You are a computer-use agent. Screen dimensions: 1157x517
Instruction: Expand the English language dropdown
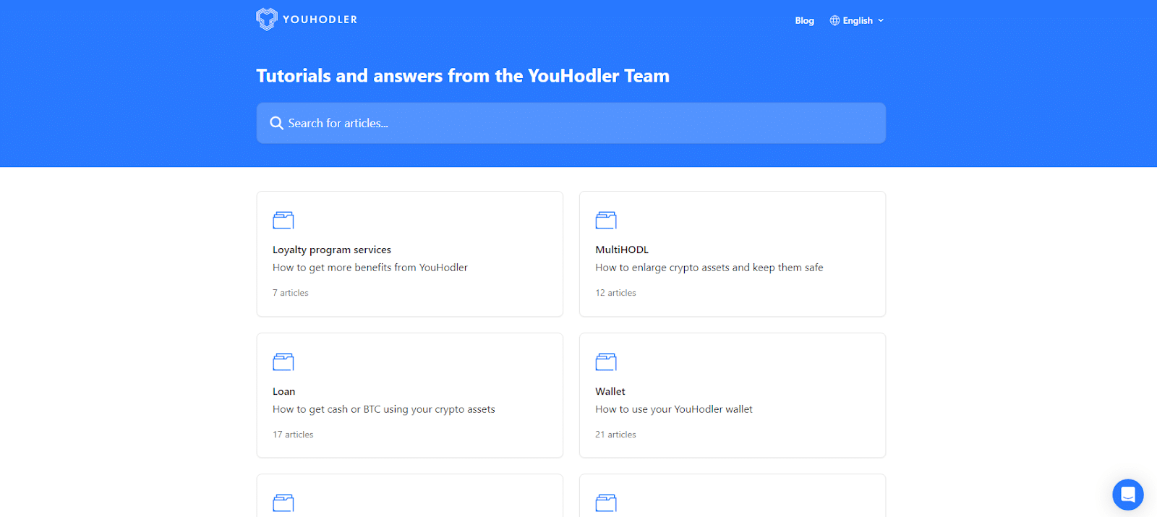[857, 20]
